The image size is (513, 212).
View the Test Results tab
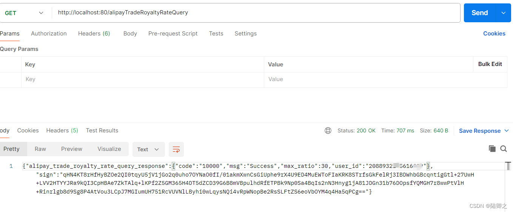(102, 131)
